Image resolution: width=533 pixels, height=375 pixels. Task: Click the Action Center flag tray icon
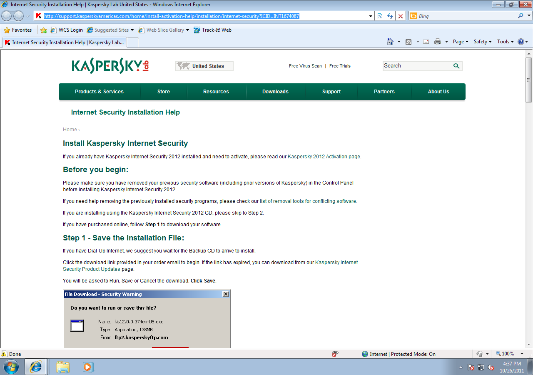pyautogui.click(x=471, y=367)
